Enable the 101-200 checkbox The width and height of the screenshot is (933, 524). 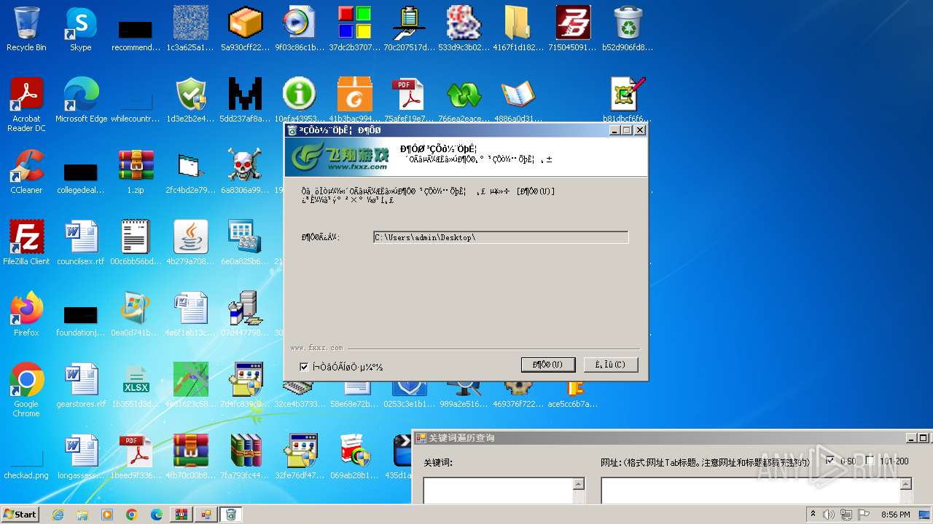pyautogui.click(x=870, y=461)
